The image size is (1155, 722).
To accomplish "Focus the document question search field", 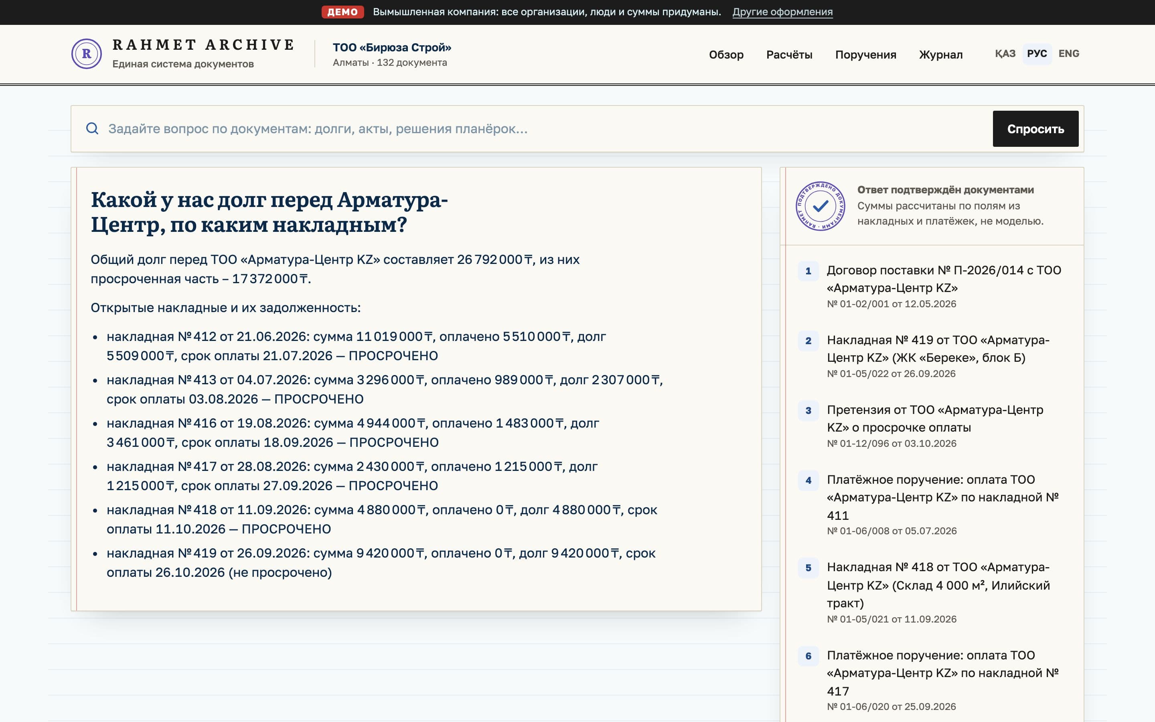I will pyautogui.click(x=544, y=129).
